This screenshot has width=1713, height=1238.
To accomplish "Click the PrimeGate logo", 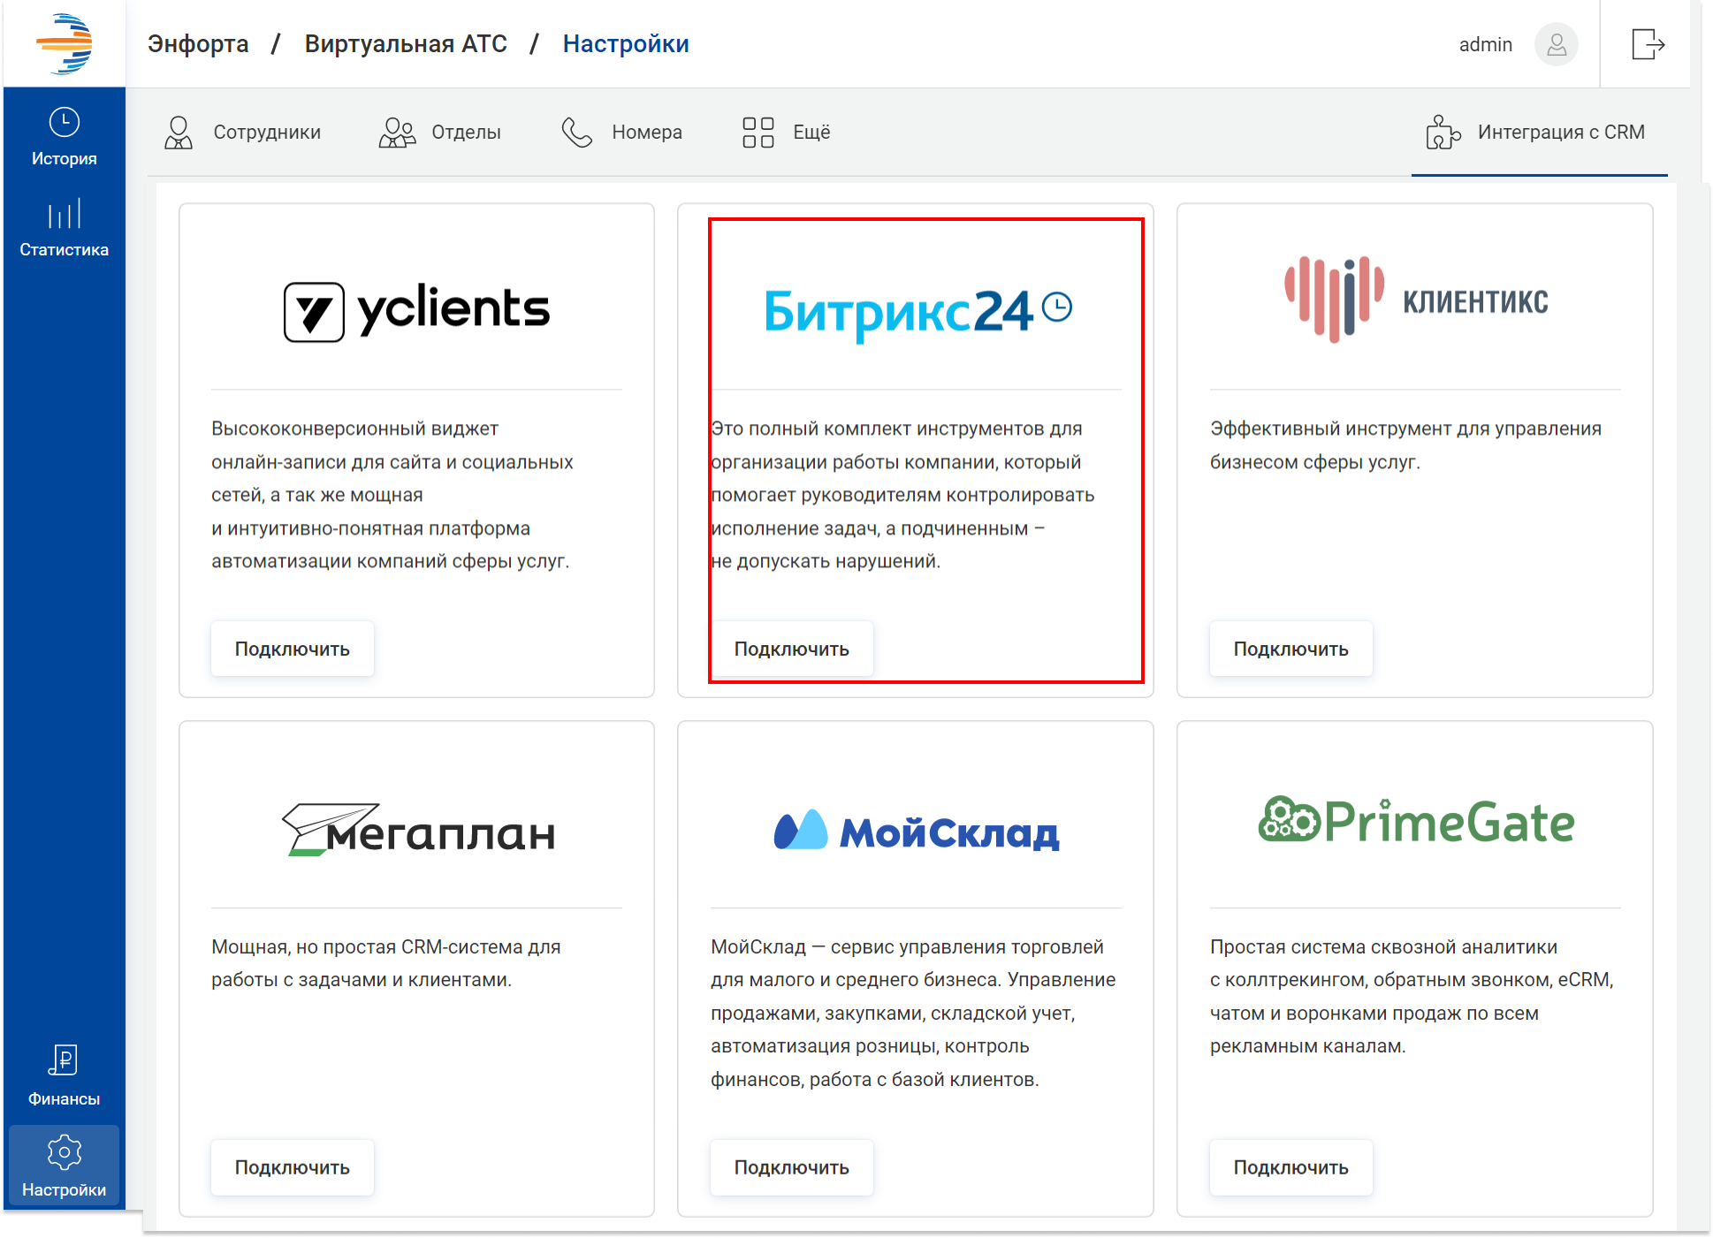I will (1416, 820).
